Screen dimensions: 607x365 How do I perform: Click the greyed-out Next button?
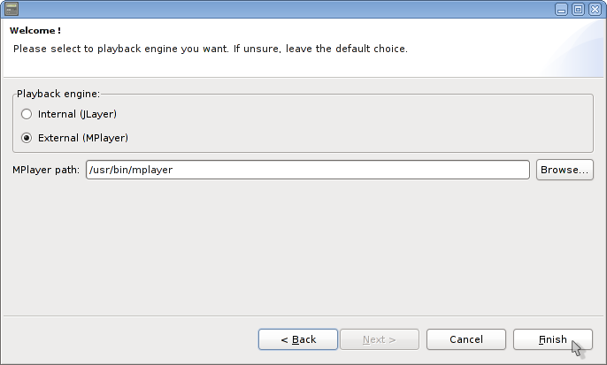378,339
